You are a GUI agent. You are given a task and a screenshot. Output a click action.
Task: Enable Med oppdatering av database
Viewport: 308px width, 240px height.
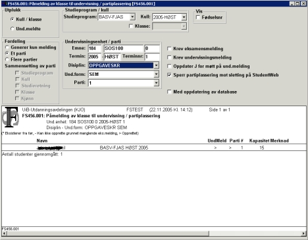pyautogui.click(x=169, y=92)
